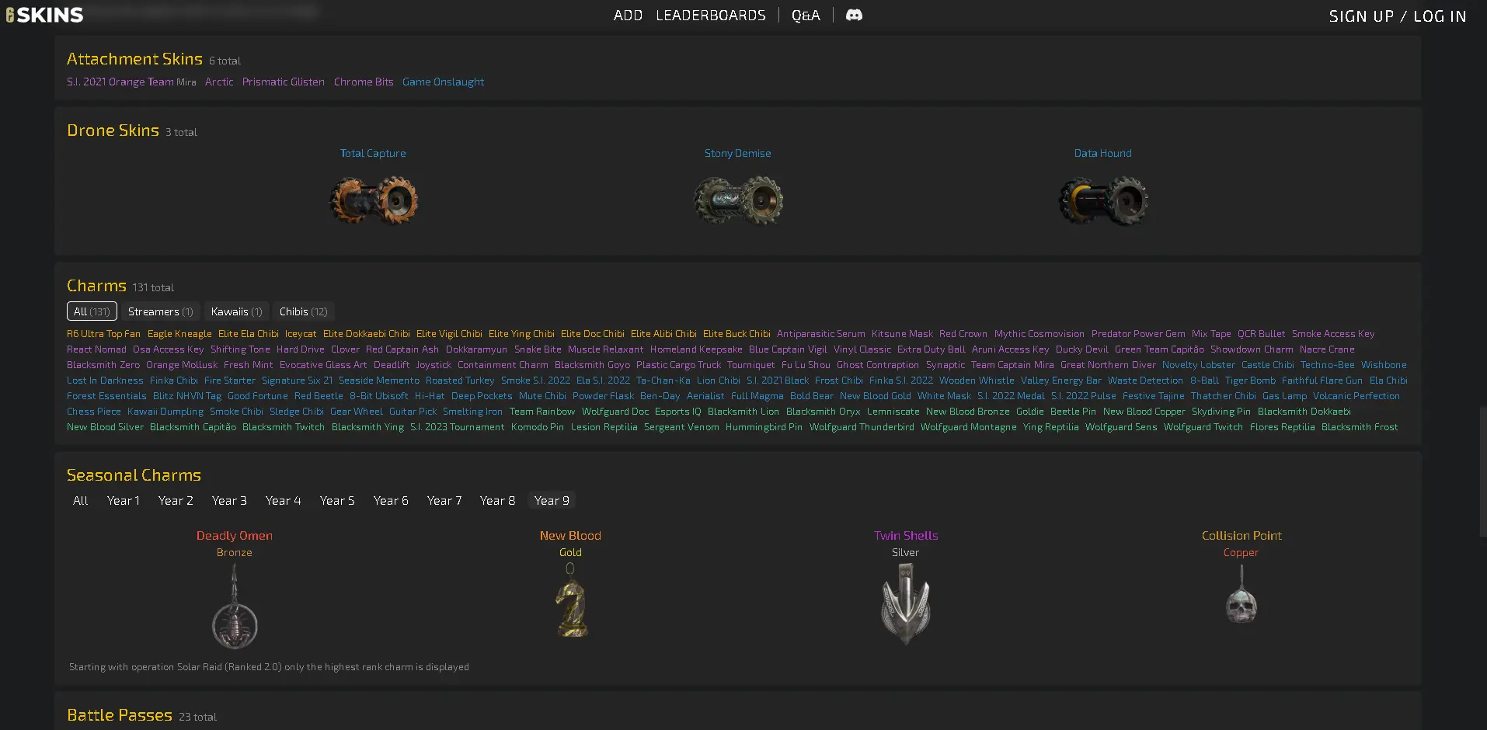Screen dimensions: 1487x730
Task: Select the Stony Demise drone skin image
Action: coord(737,200)
